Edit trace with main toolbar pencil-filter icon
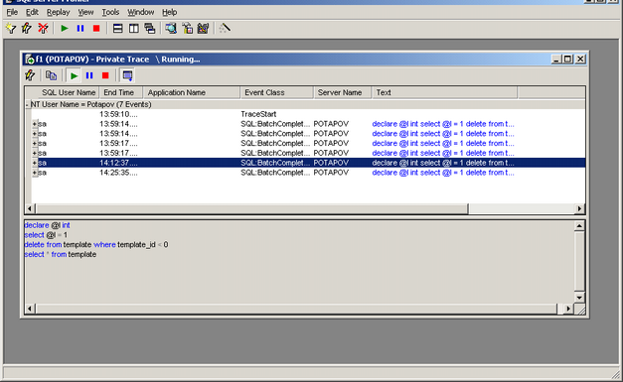 (27, 28)
